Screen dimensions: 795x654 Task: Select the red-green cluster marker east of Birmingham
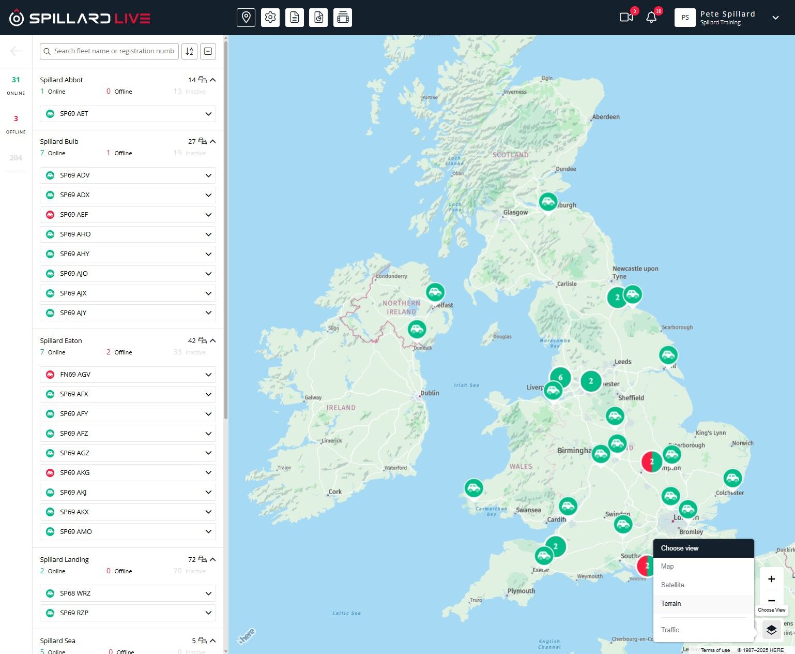(651, 462)
